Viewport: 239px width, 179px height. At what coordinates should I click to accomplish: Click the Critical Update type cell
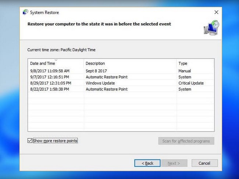[191, 83]
